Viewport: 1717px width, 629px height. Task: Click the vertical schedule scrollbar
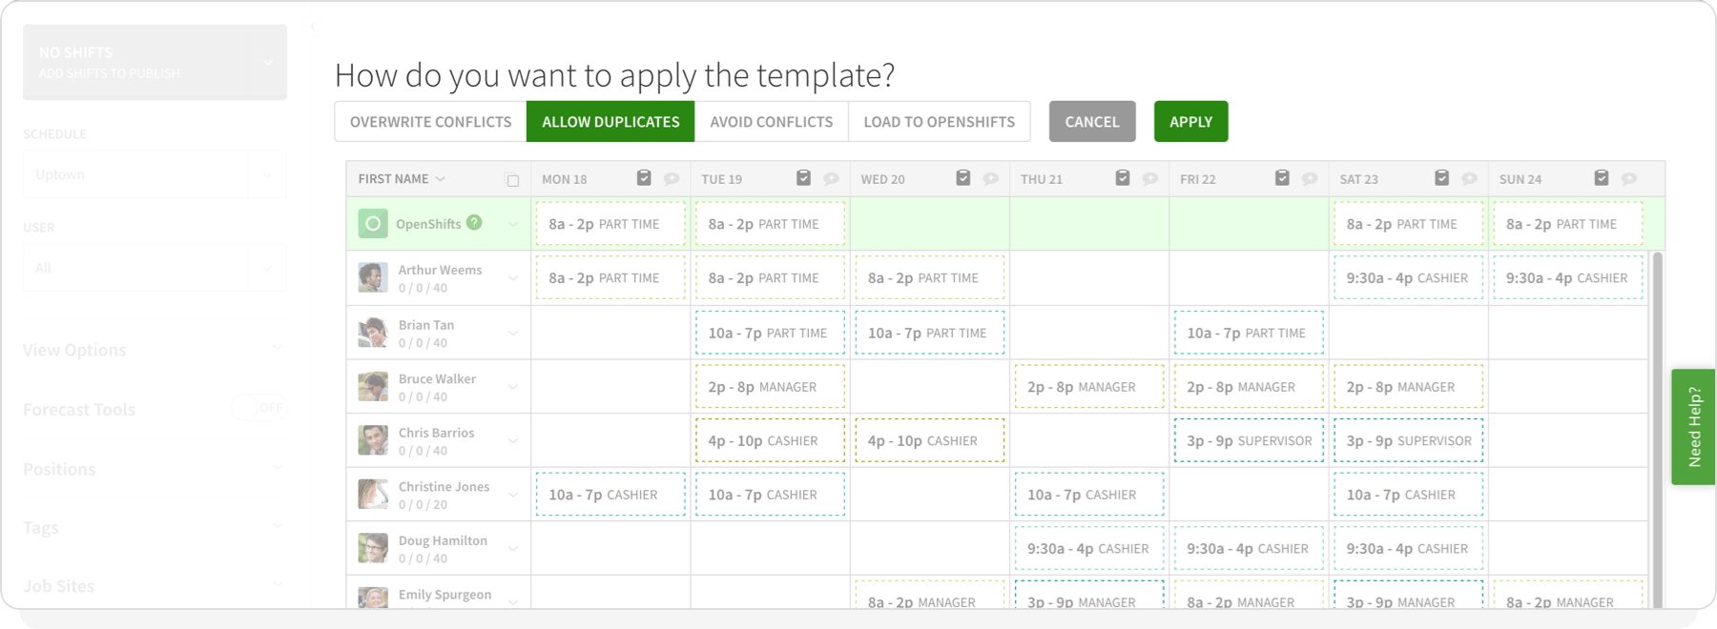point(1657,429)
